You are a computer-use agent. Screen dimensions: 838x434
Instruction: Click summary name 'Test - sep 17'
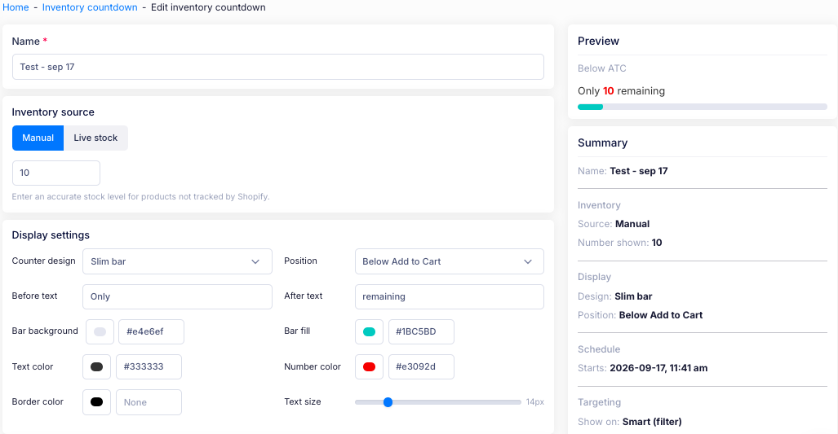[x=639, y=171]
